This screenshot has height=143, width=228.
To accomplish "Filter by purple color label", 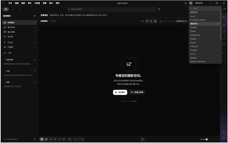I will click(186, 21).
